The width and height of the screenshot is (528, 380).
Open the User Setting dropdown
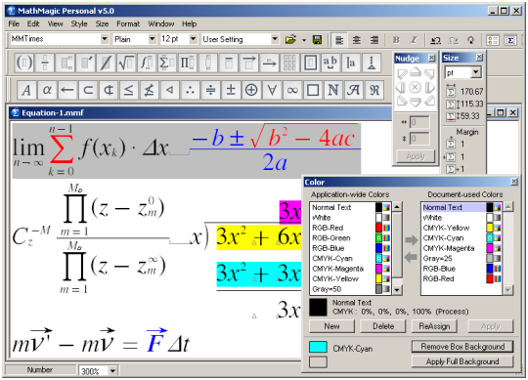[275, 39]
